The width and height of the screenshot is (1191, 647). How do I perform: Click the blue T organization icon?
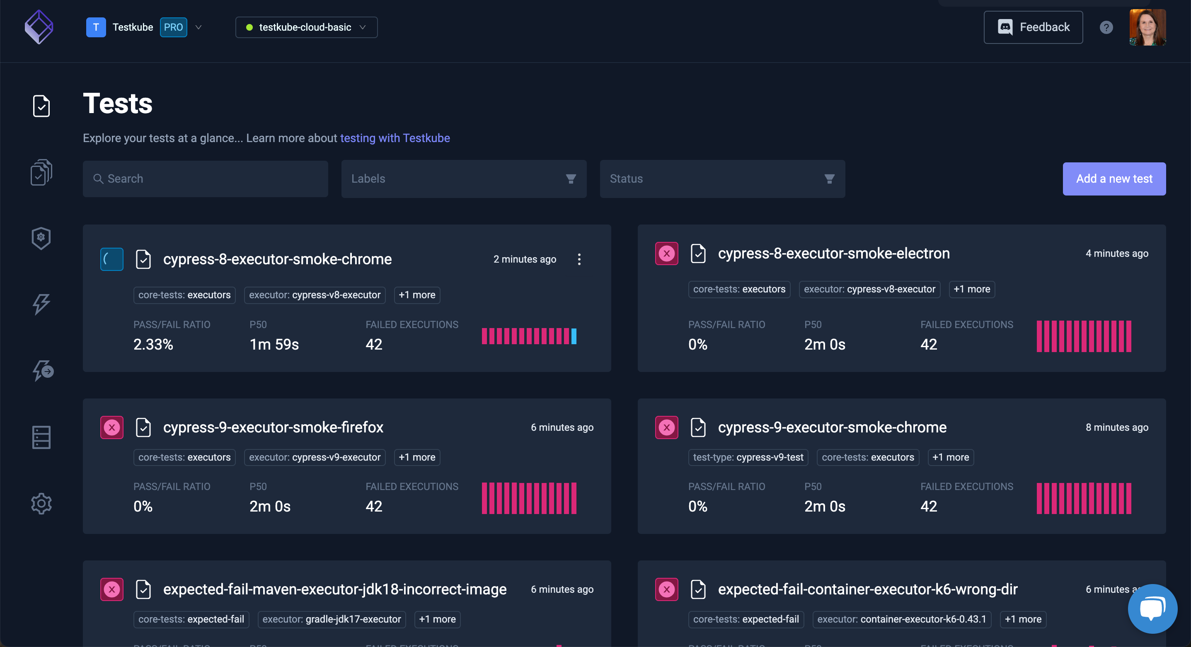pos(96,27)
